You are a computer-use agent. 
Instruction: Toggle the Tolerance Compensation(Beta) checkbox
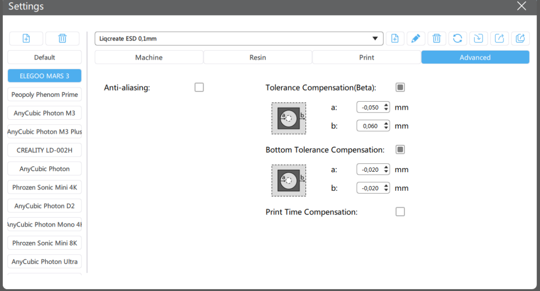click(400, 88)
